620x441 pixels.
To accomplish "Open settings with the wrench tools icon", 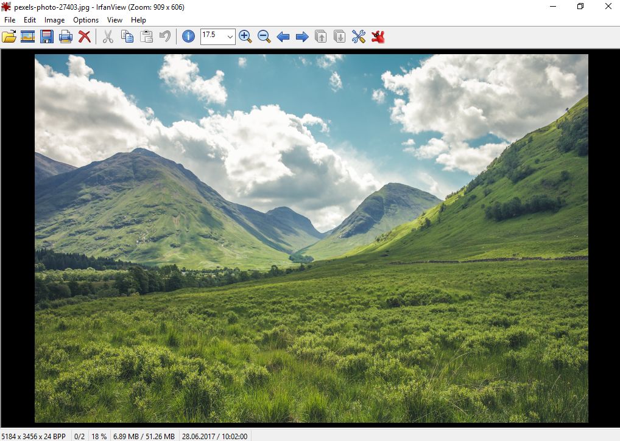I will click(359, 36).
